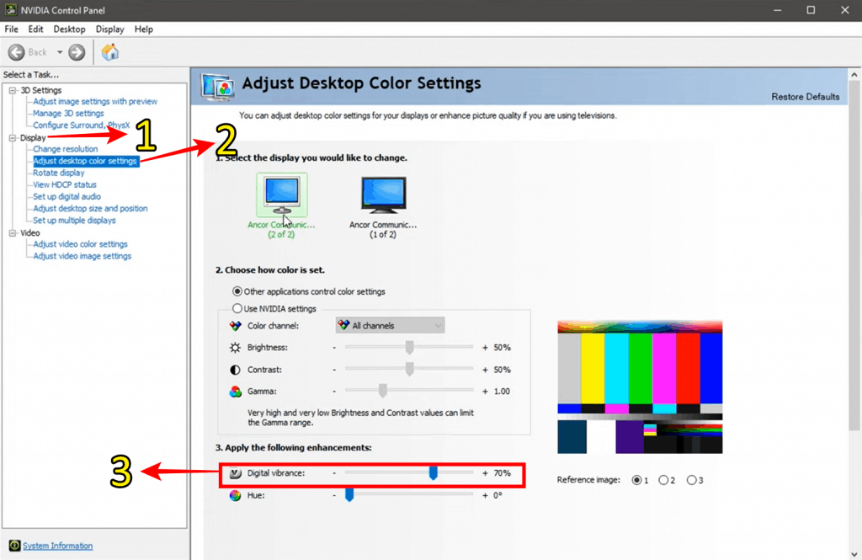Open Change resolution task
The height and width of the screenshot is (560, 862).
tap(66, 149)
